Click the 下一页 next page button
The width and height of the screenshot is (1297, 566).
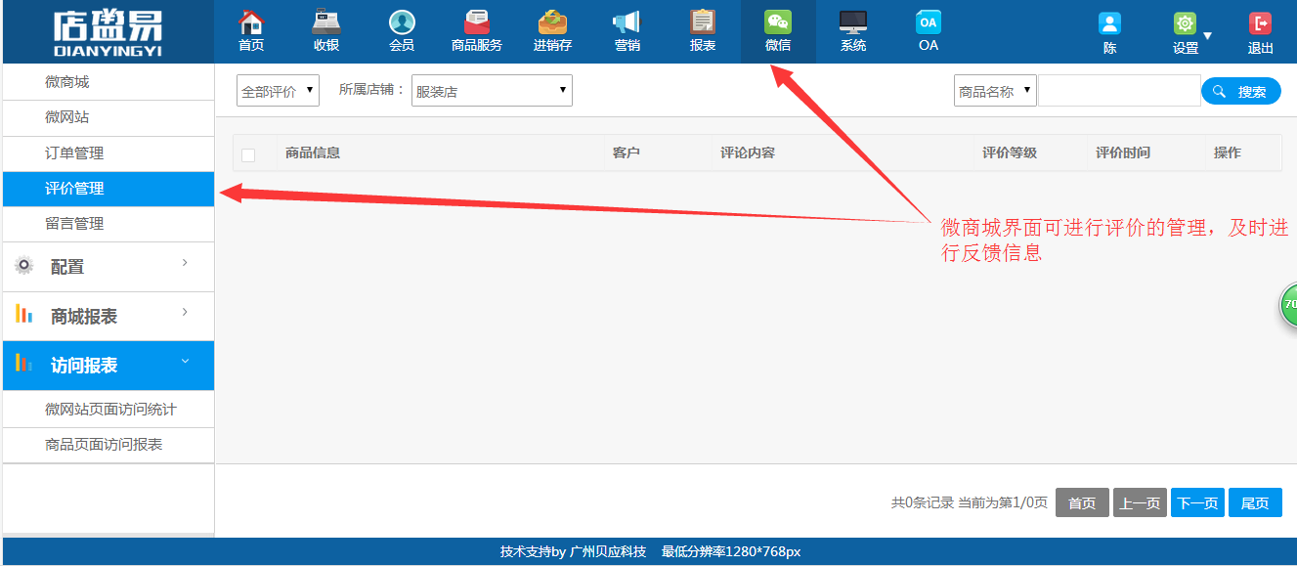pos(1197,502)
